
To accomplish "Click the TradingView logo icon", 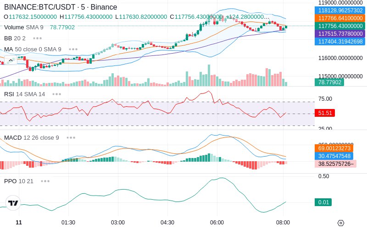I will tap(13, 203).
